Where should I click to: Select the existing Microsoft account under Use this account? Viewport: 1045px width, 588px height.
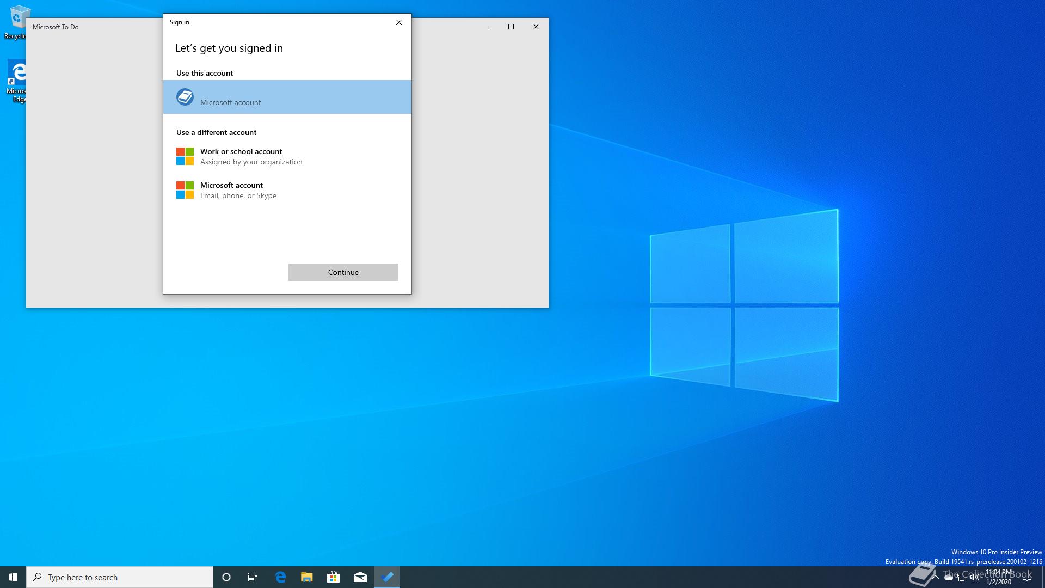(x=287, y=97)
